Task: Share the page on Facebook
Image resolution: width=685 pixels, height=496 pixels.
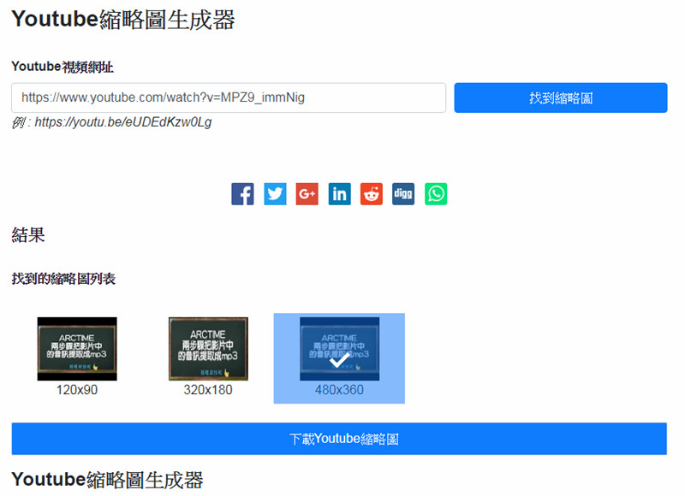Action: tap(242, 193)
